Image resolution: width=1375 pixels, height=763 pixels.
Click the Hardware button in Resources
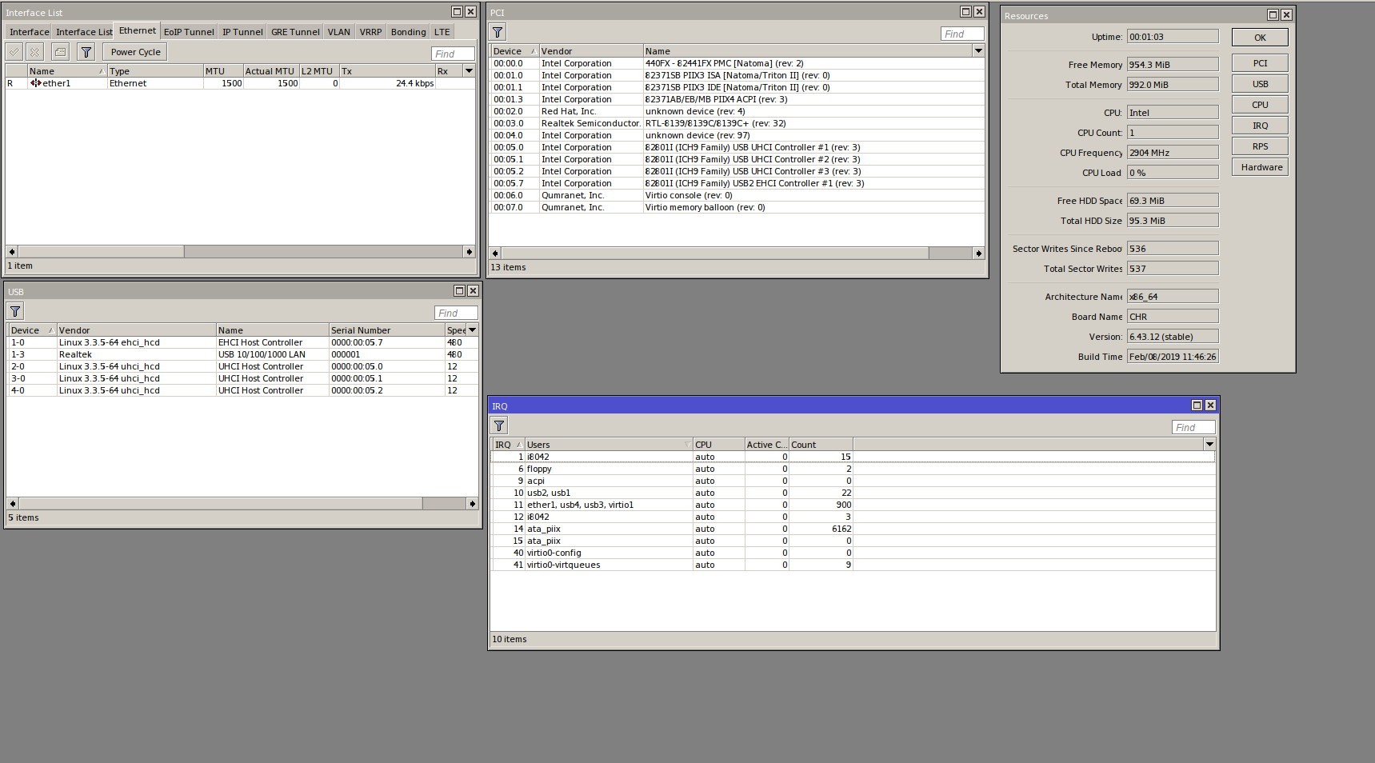[x=1261, y=167]
